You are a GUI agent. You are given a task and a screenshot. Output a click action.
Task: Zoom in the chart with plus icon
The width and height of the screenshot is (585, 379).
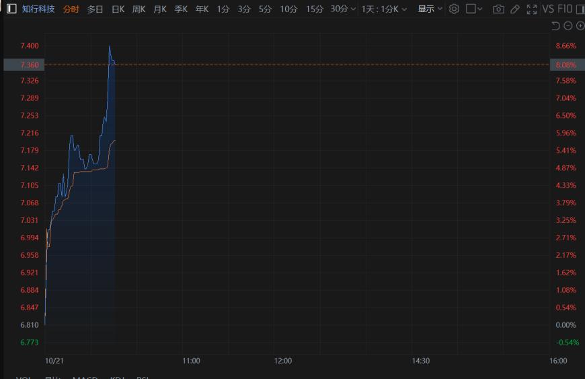click(x=580, y=26)
